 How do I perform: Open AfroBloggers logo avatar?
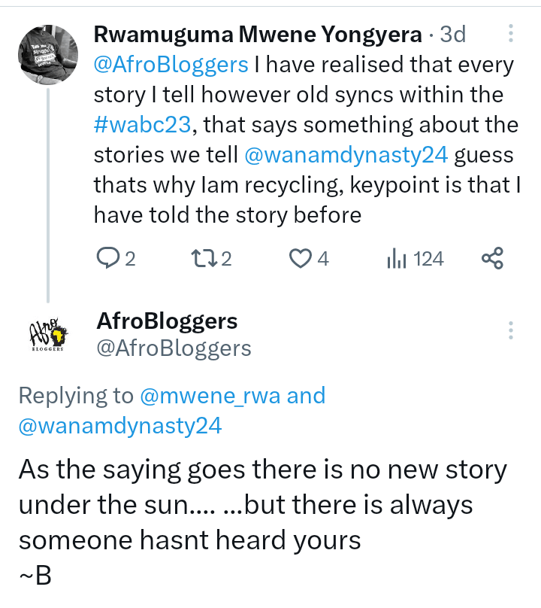tap(47, 333)
